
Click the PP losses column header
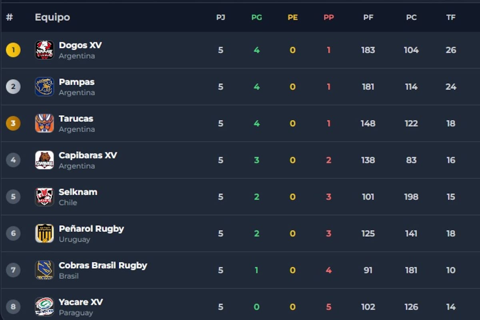(329, 17)
